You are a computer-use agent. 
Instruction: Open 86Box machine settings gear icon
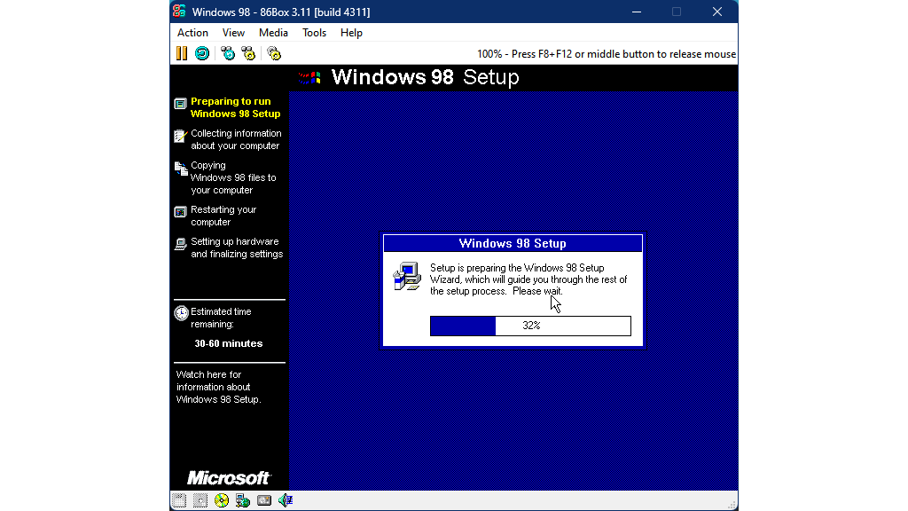point(274,53)
